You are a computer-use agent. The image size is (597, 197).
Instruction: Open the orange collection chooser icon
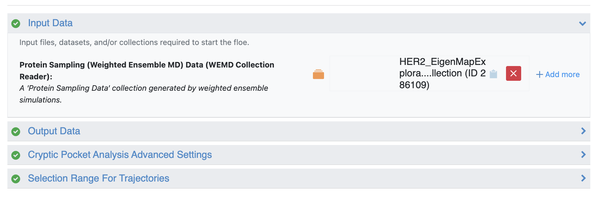pyautogui.click(x=318, y=74)
